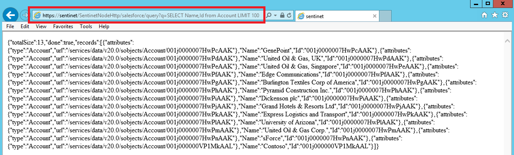Image resolution: width=514 pixels, height=155 pixels.
Task: Select the sentinet browser tab
Action: point(337,16)
